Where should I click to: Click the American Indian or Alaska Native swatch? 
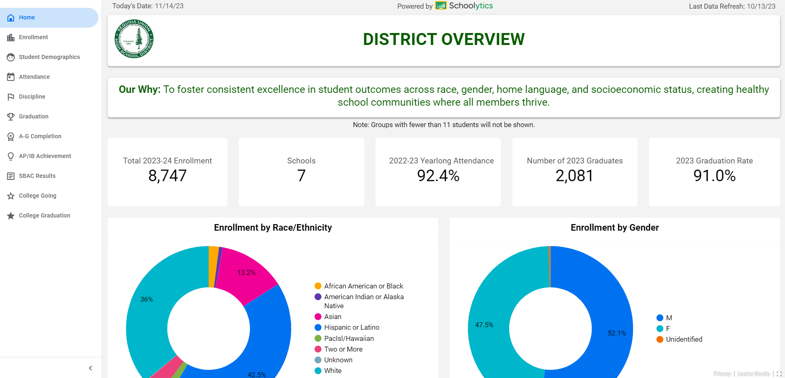[318, 297]
